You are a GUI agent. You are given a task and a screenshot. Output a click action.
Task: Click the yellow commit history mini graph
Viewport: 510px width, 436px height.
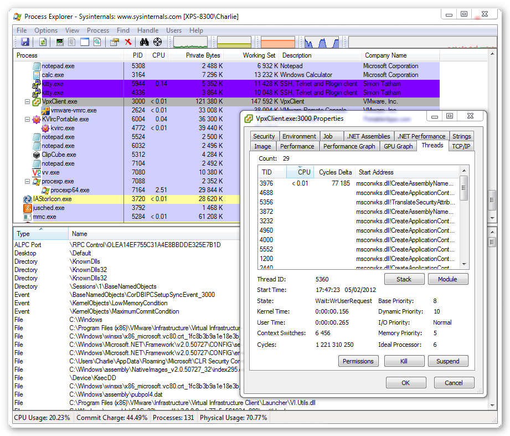click(234, 42)
